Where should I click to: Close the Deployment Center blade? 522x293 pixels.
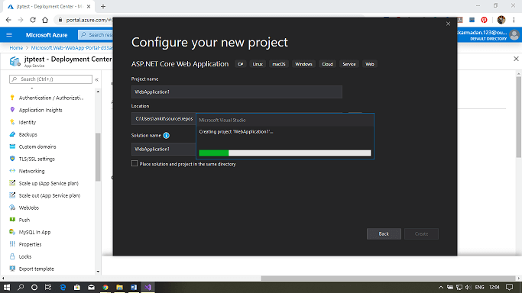[x=516, y=59]
